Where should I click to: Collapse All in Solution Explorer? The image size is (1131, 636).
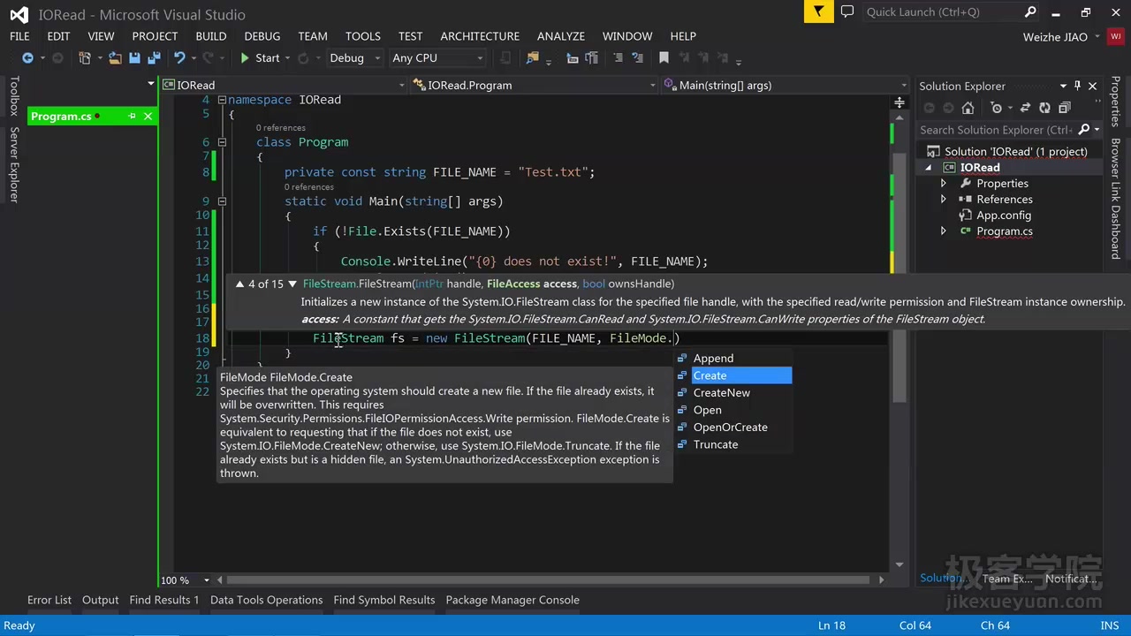click(1064, 108)
